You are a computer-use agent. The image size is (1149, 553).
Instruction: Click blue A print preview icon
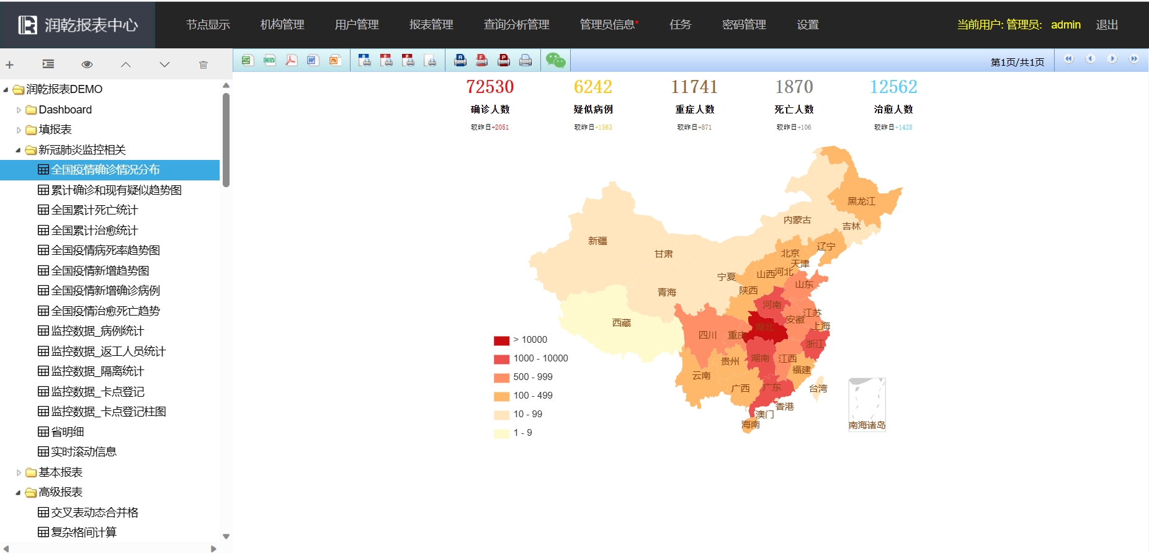click(x=365, y=60)
